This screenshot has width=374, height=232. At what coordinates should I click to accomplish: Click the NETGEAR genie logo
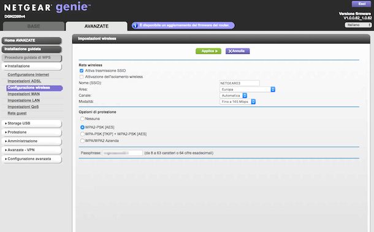(47, 7)
